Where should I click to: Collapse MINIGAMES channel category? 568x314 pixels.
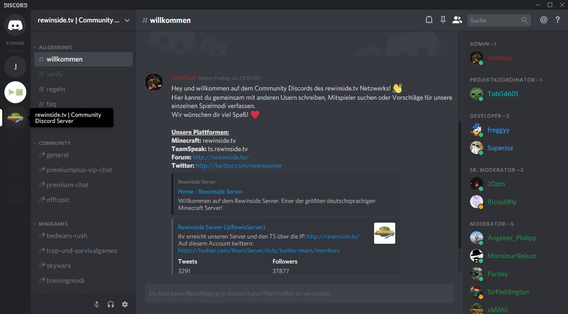point(51,224)
